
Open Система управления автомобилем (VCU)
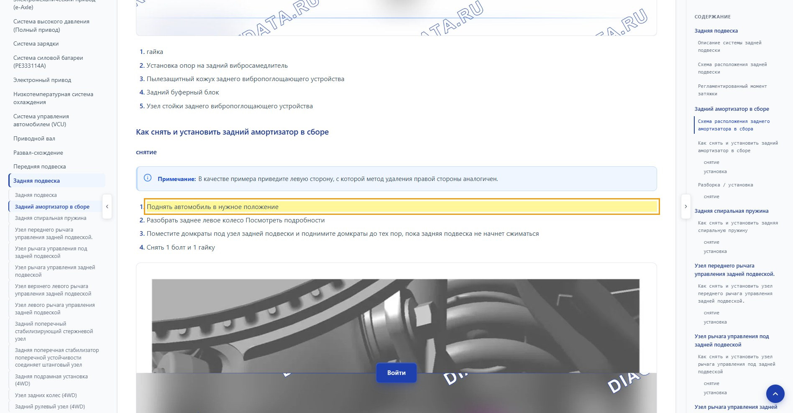(41, 120)
